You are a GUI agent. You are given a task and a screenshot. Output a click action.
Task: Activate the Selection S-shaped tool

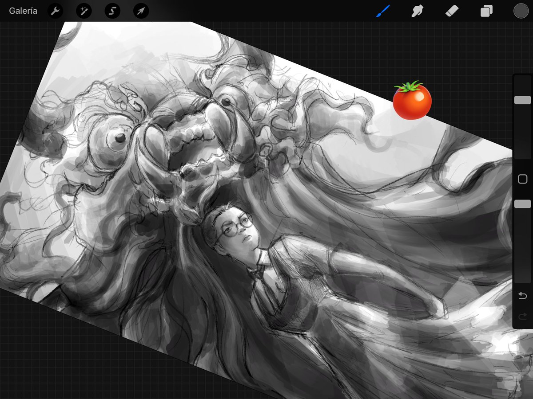tap(112, 11)
